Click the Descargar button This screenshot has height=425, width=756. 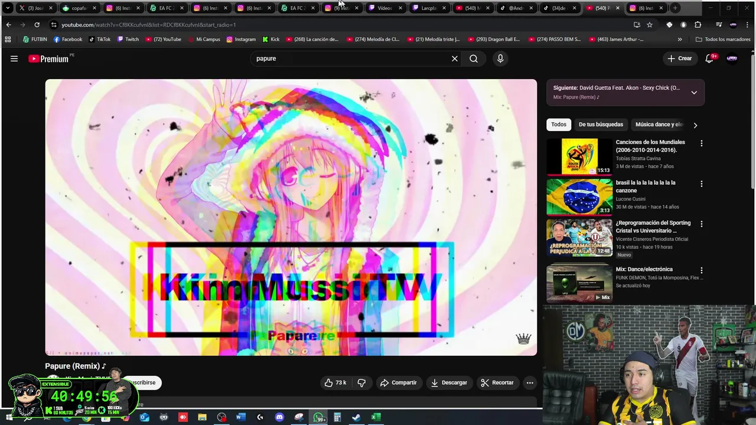coord(449,382)
